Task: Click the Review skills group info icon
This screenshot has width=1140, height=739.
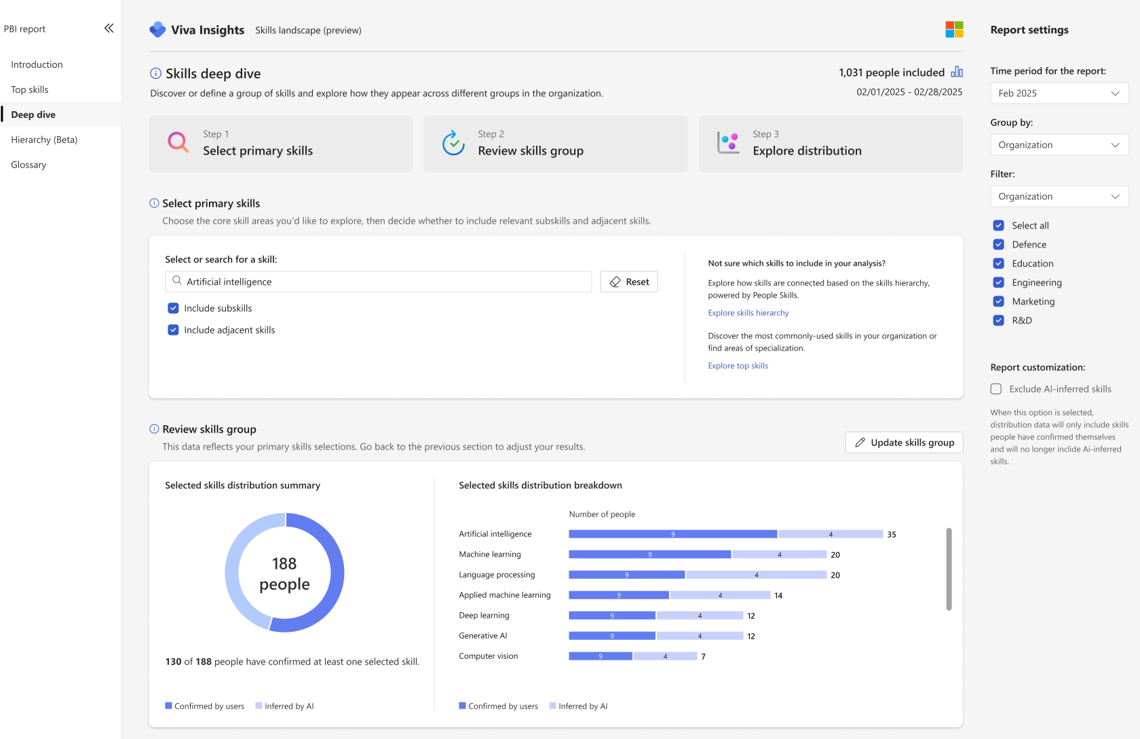Action: point(154,429)
